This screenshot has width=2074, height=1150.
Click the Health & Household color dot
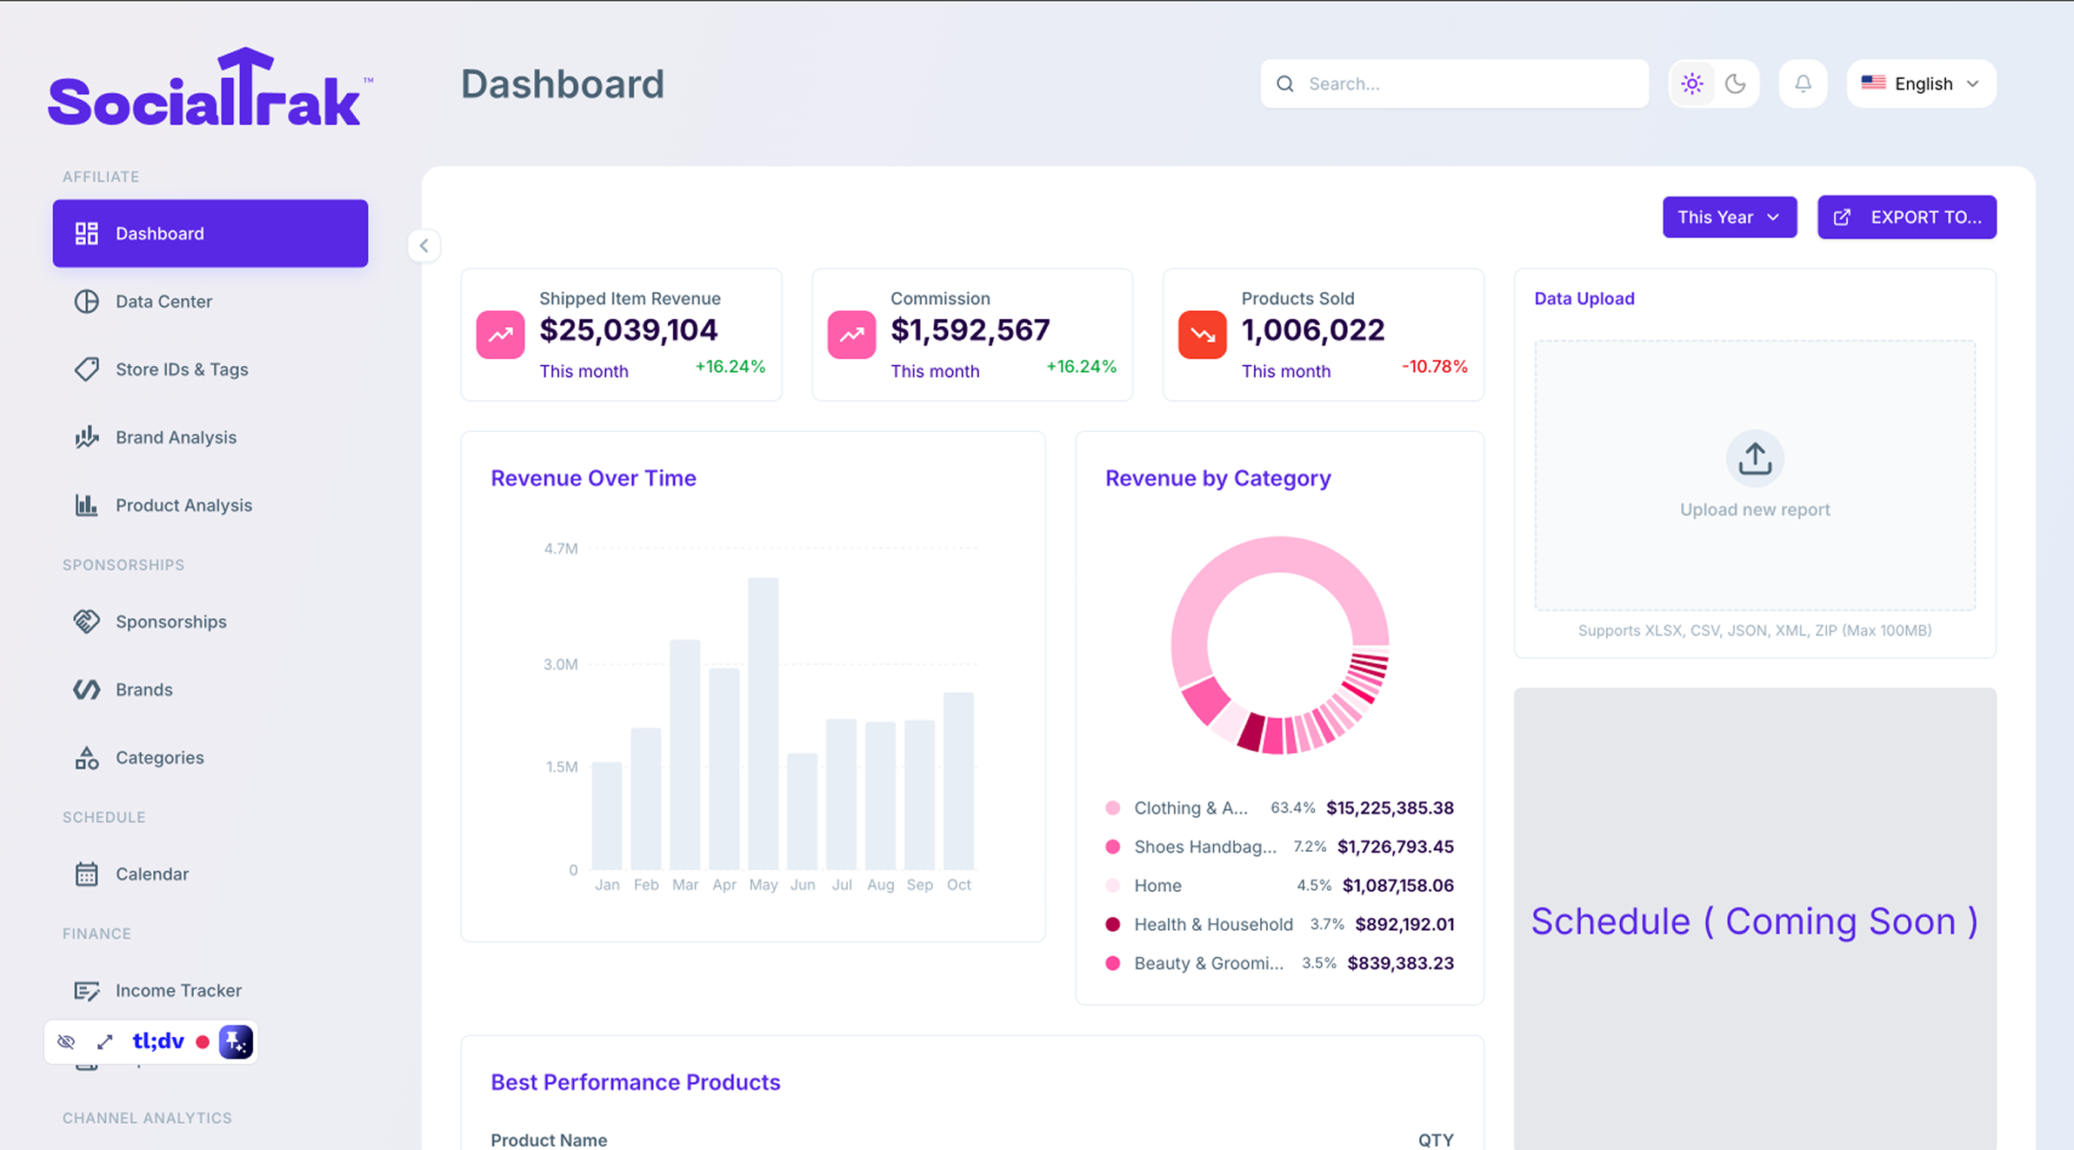tap(1112, 924)
